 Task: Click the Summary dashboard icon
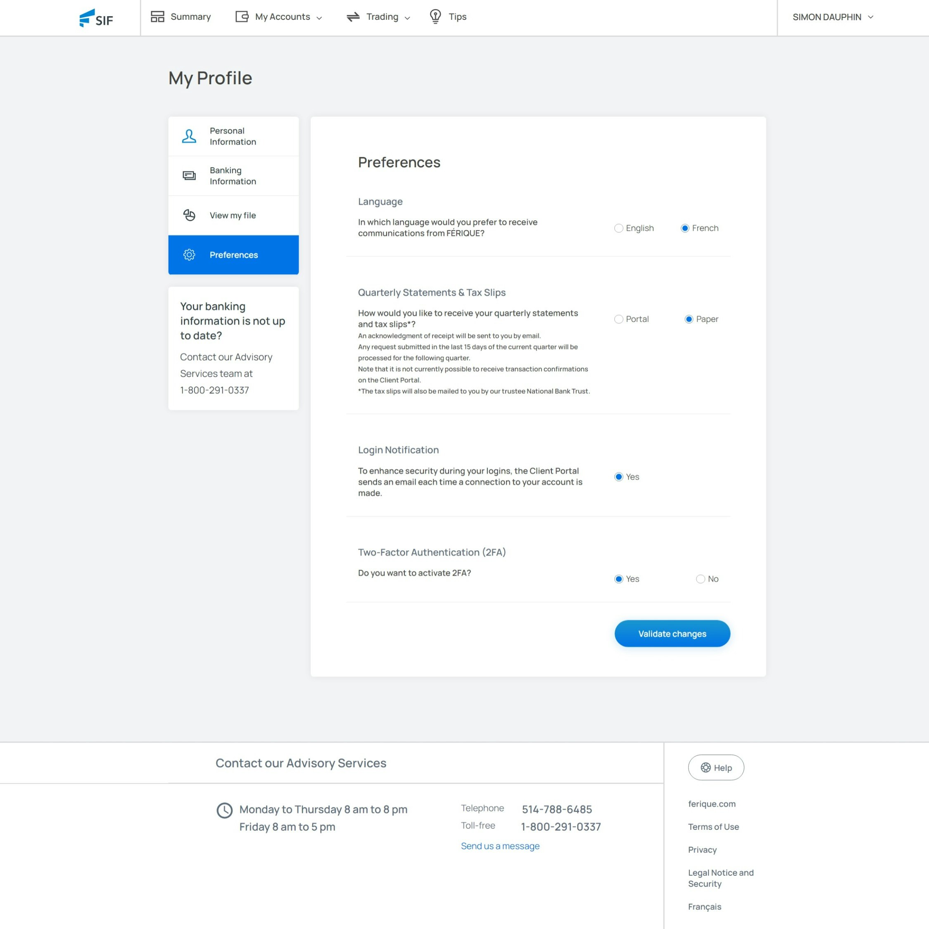(157, 17)
